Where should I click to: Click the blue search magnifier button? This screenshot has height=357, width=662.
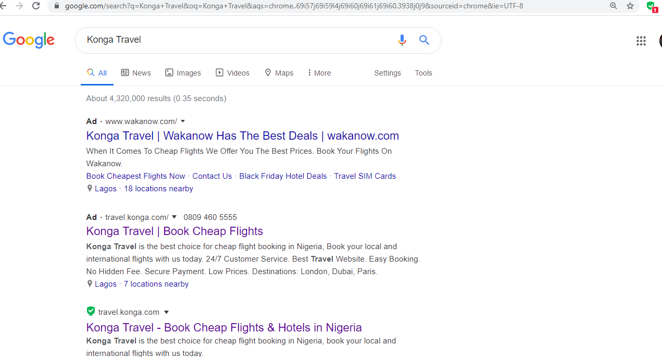pyautogui.click(x=424, y=40)
